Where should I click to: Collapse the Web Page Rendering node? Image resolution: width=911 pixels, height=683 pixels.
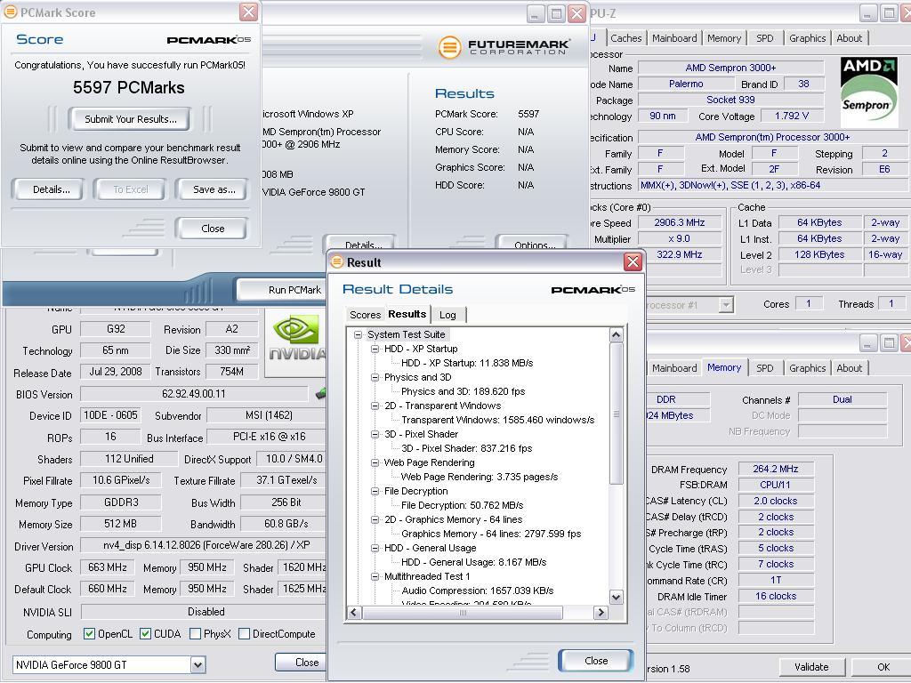click(x=375, y=462)
